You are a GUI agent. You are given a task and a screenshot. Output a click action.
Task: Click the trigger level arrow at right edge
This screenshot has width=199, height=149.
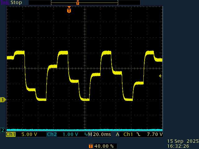pos(160,76)
